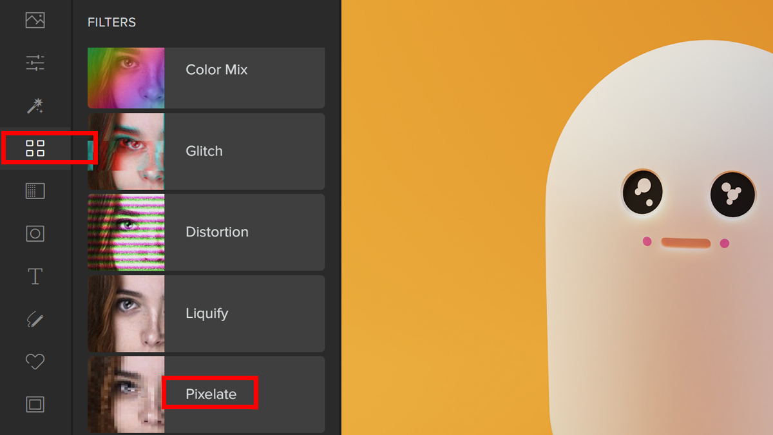This screenshot has height=435, width=773.
Task: Click the Glitch preview thumbnail
Action: tap(126, 151)
